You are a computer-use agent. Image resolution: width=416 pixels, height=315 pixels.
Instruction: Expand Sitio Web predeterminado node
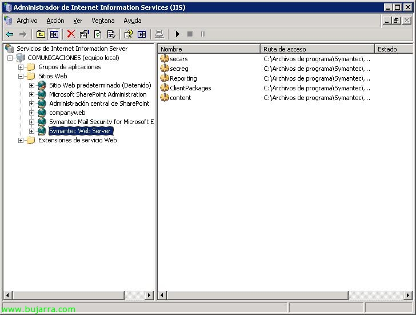(31, 85)
